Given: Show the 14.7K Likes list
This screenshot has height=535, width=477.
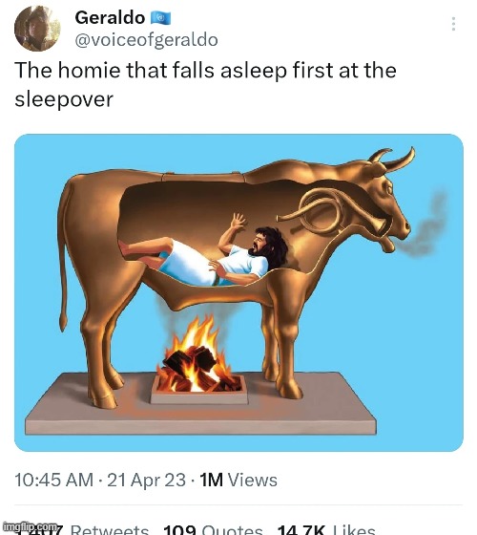Looking at the screenshot, I should coord(326,529).
